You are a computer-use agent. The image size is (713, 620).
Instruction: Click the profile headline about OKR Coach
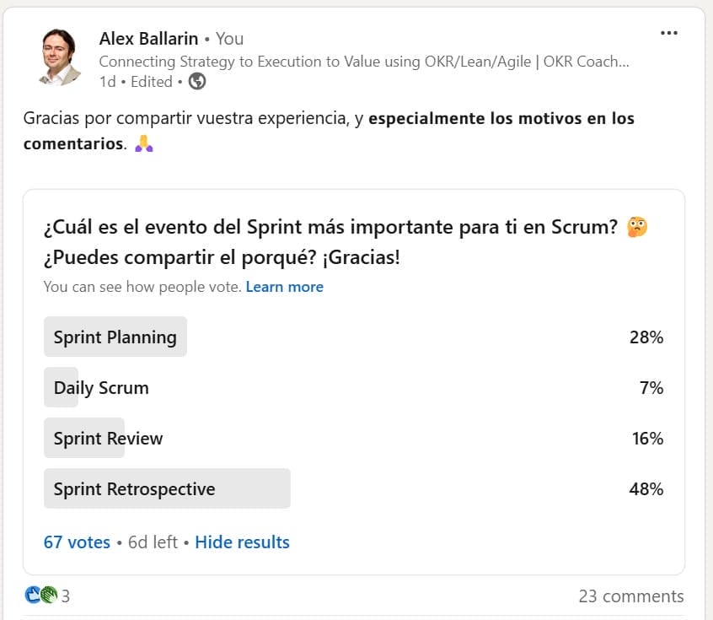tap(364, 61)
